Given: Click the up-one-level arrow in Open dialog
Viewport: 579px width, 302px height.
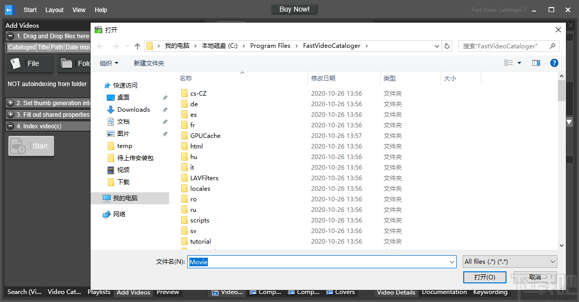Looking at the screenshot, I should (x=137, y=46).
